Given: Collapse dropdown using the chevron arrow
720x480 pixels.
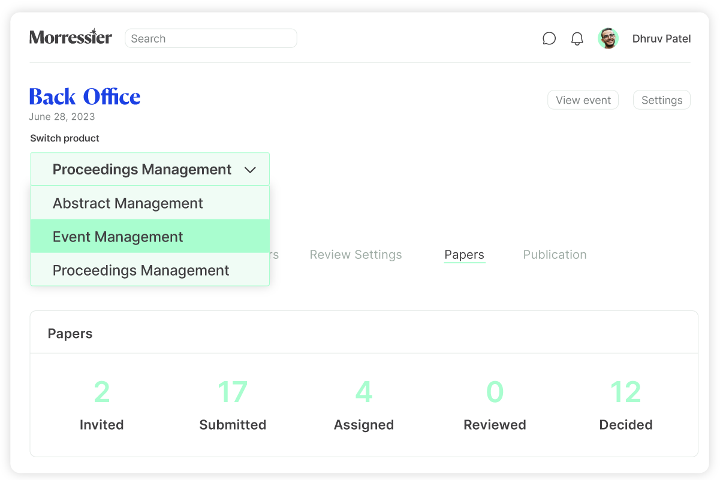Looking at the screenshot, I should click(x=250, y=170).
